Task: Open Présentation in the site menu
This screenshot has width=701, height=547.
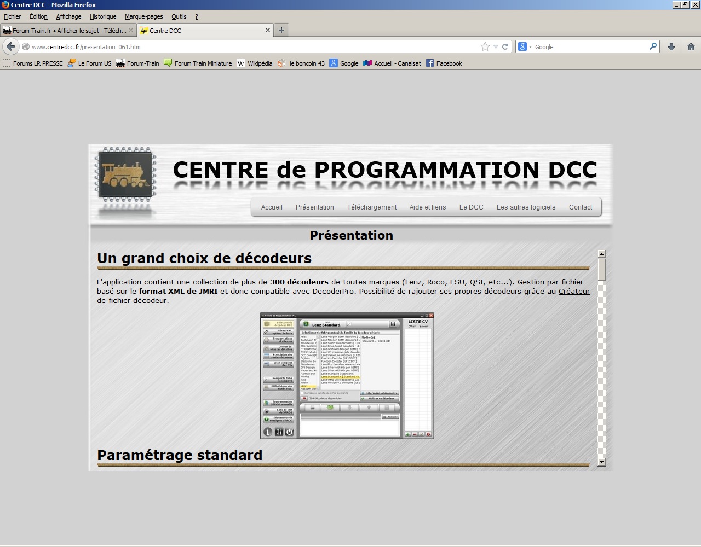Action: (x=315, y=207)
